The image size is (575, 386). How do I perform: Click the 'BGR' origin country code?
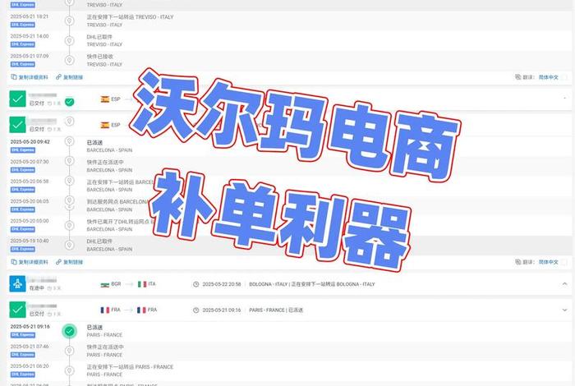[x=116, y=284]
